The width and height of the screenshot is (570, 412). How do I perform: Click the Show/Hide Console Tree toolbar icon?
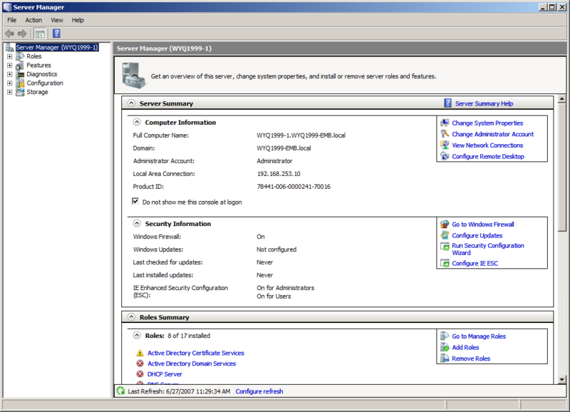(40, 33)
